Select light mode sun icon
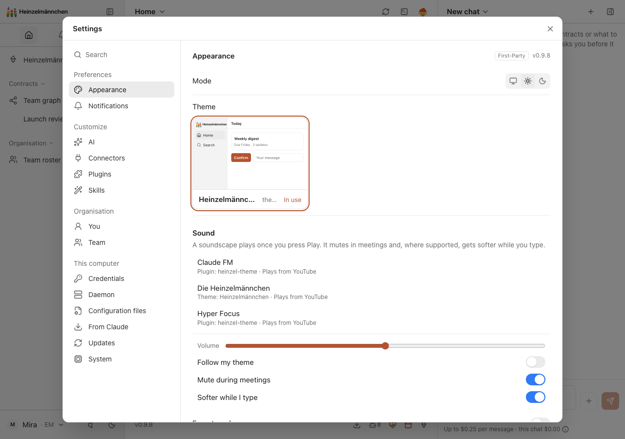This screenshot has height=439, width=625. [x=528, y=81]
